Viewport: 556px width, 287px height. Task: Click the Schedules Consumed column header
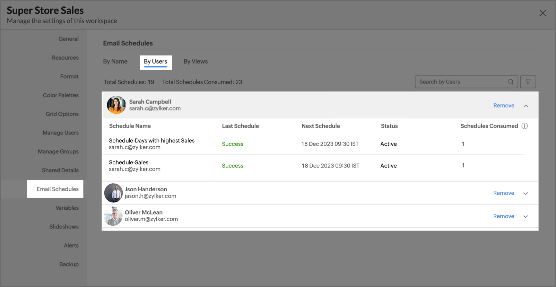pyautogui.click(x=489, y=126)
